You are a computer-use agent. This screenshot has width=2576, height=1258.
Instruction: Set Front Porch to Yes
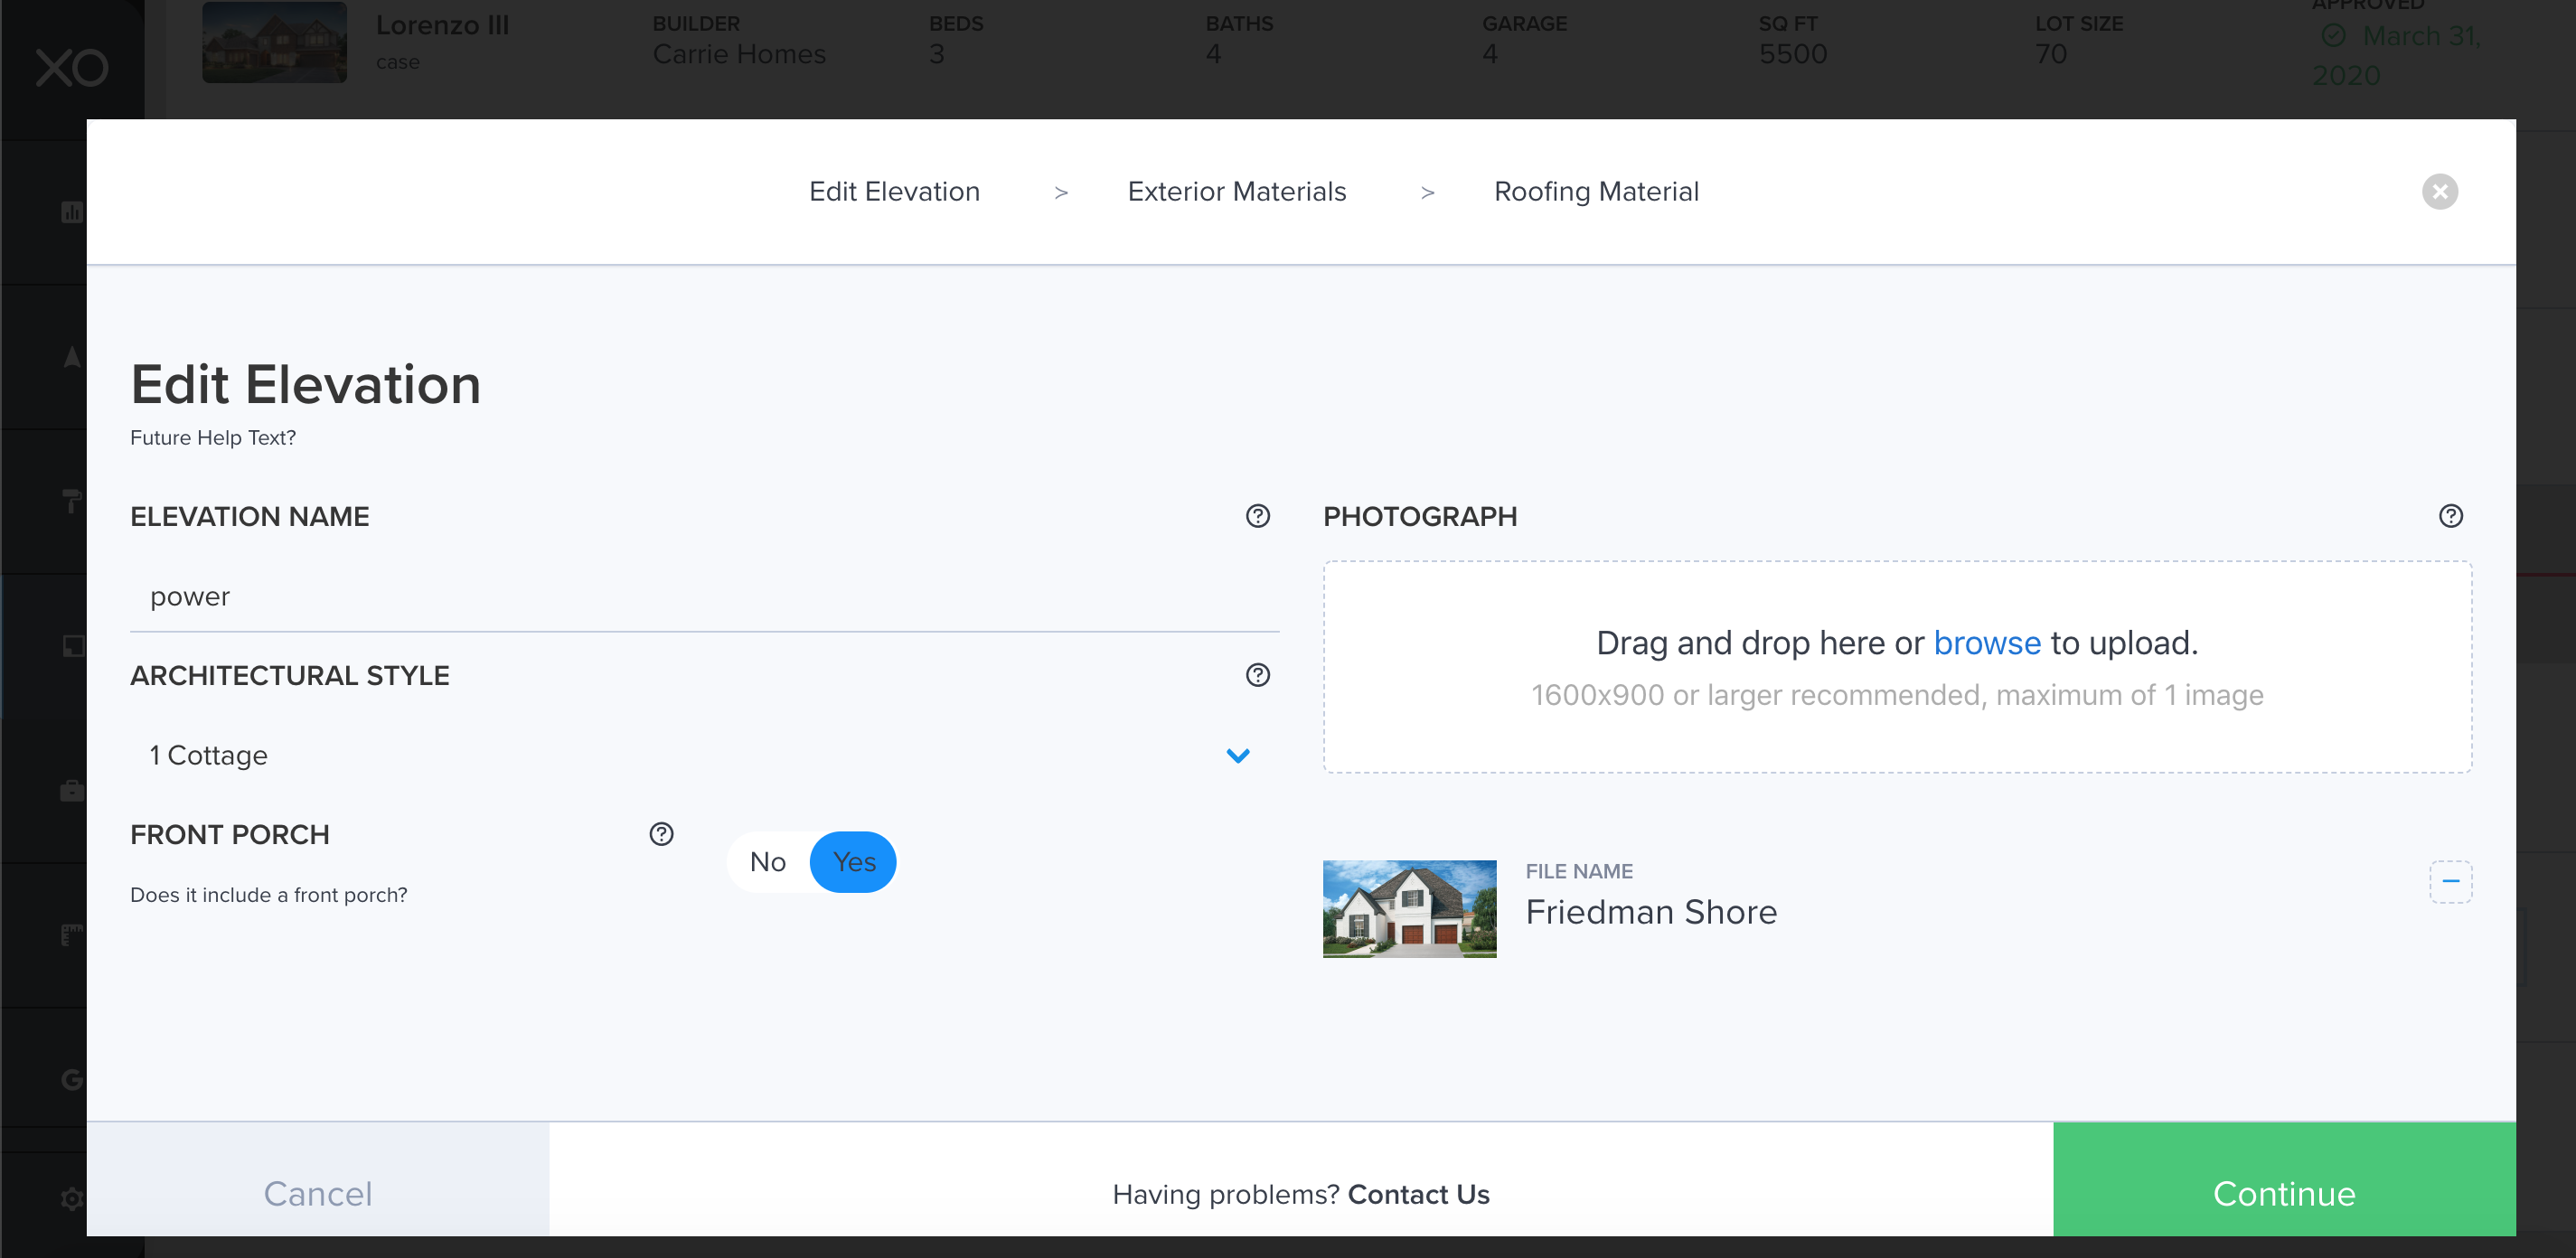tap(853, 861)
